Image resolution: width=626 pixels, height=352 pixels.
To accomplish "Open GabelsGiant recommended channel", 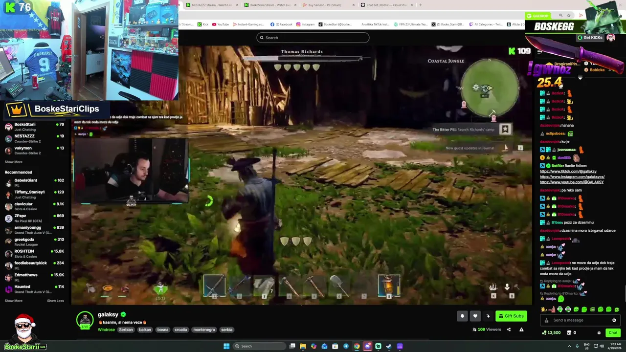I will 34,182.
